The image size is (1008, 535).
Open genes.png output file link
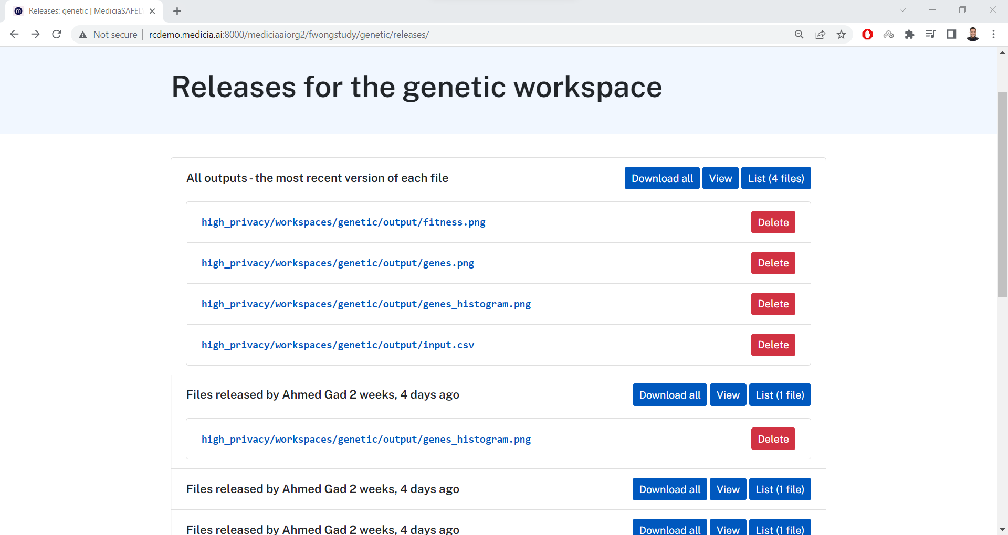338,263
